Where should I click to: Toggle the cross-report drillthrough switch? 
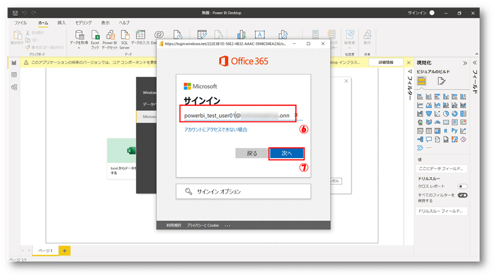(x=462, y=186)
